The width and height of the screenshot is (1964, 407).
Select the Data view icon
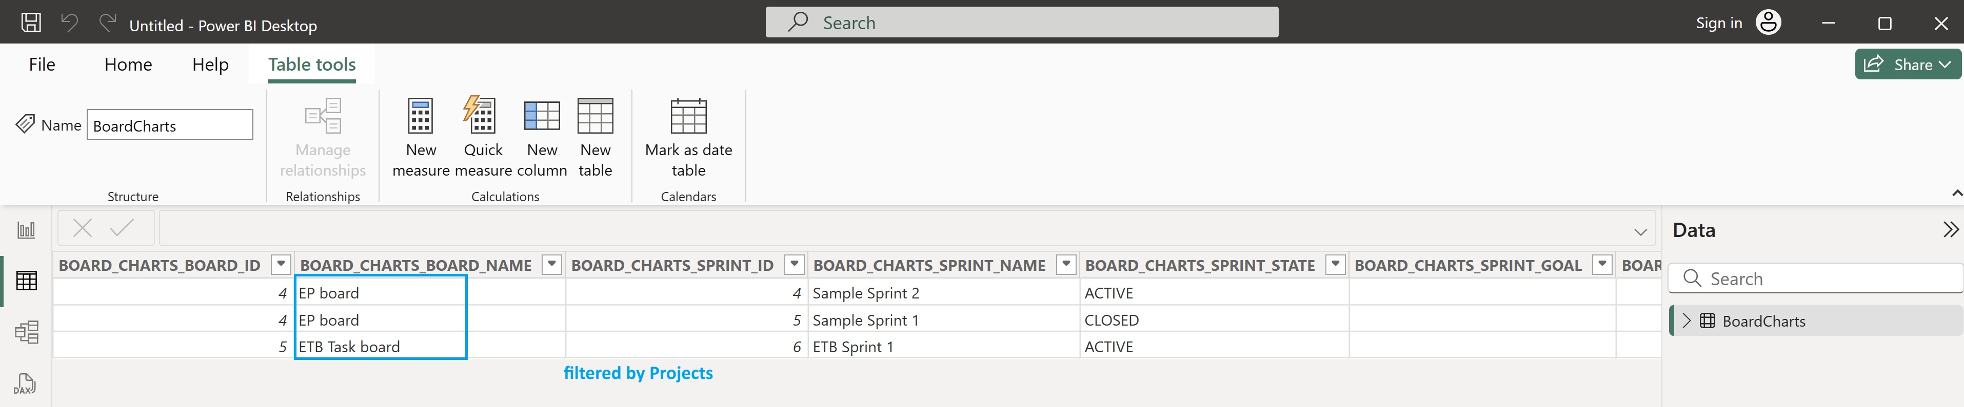(x=28, y=280)
